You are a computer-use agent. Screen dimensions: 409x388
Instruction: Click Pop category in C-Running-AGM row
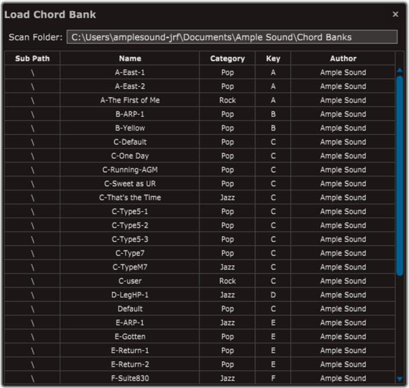point(227,170)
